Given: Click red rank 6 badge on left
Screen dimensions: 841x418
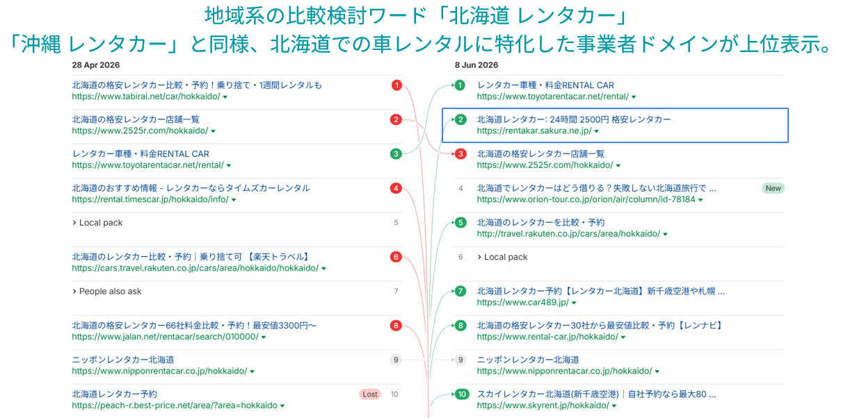Looking at the screenshot, I should coord(396,257).
